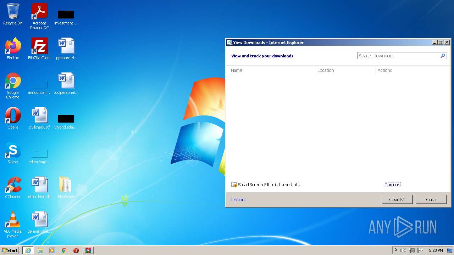This screenshot has width=454, height=255.
Task: Open the downloads Options link
Action: point(239,199)
